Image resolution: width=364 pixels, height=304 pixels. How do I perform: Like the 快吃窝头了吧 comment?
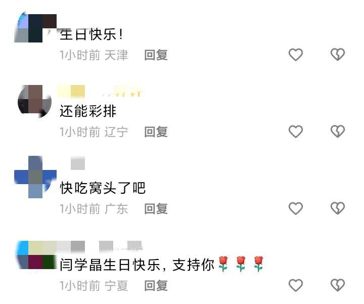coord(296,208)
